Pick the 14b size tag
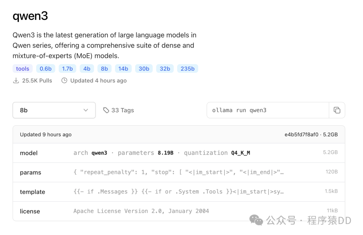The height and width of the screenshot is (235, 363). coord(123,69)
